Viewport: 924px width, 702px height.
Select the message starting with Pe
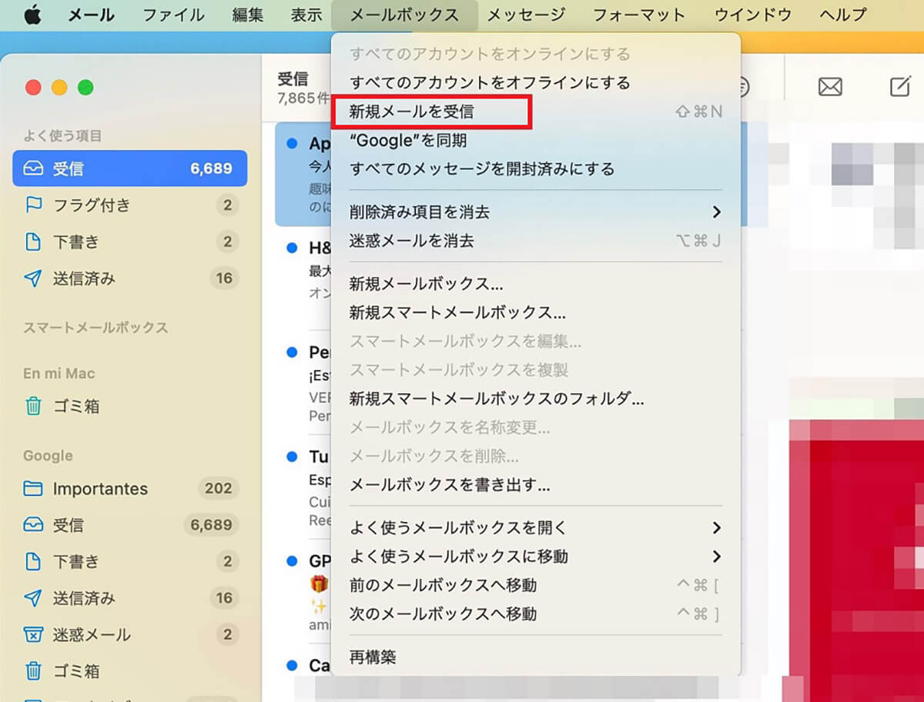(303, 383)
